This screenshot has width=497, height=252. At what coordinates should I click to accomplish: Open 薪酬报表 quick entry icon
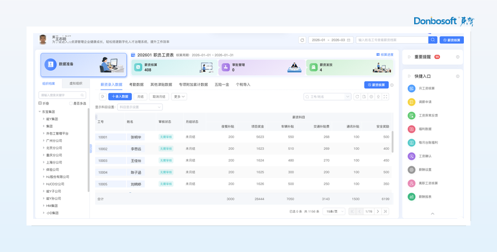click(x=411, y=197)
